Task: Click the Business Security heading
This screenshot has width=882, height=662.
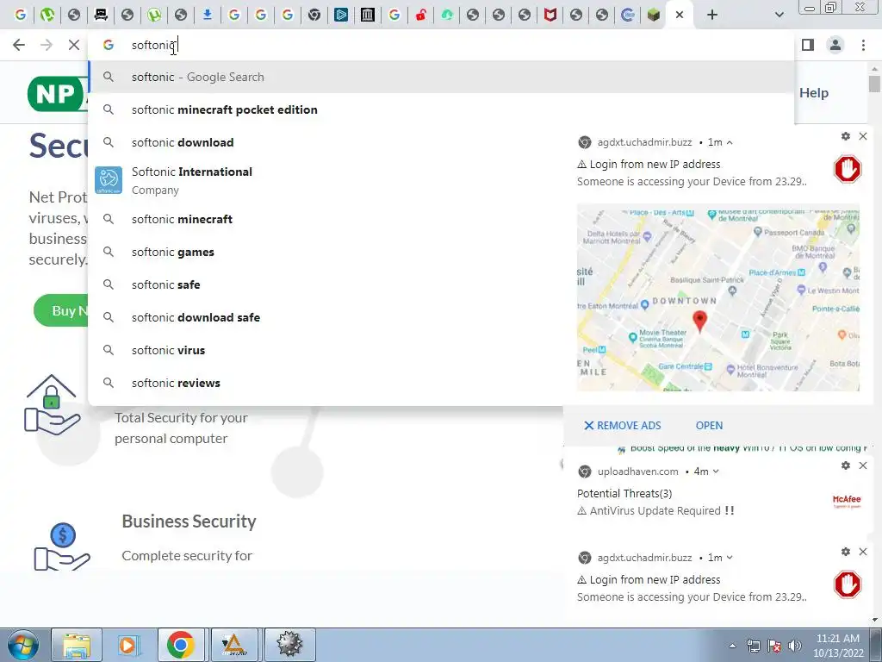Action: [x=189, y=521]
